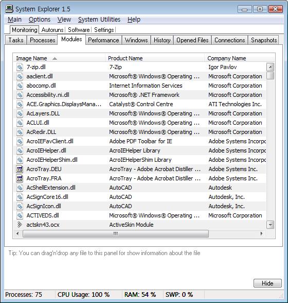Click the SWP: 0 % status entry
This screenshot has width=288, height=303.
point(179,295)
